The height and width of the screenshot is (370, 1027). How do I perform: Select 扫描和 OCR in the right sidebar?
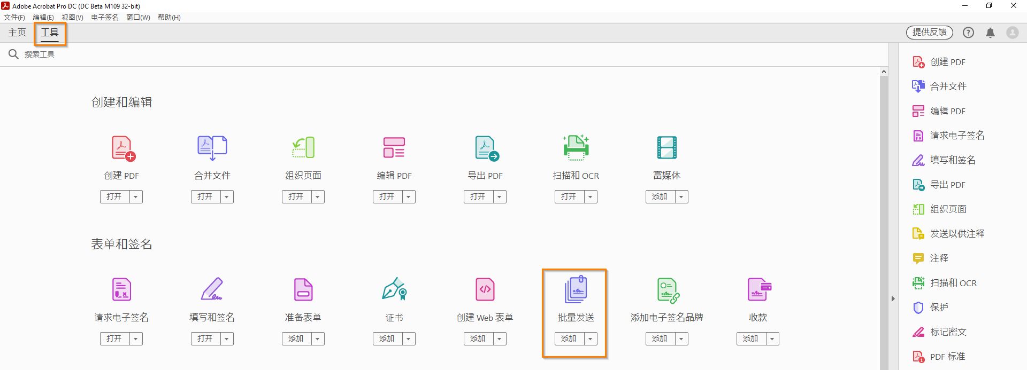(x=944, y=283)
